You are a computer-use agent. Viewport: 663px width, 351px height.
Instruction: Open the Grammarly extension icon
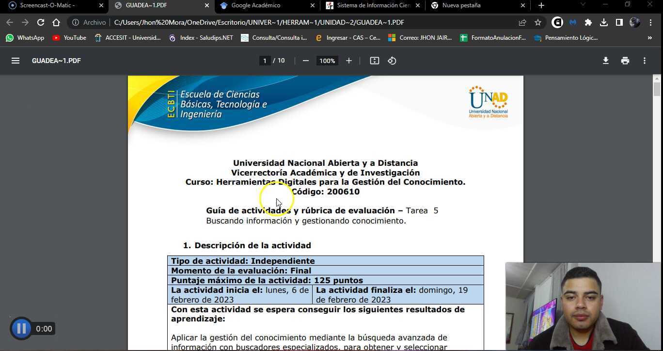pos(557,22)
